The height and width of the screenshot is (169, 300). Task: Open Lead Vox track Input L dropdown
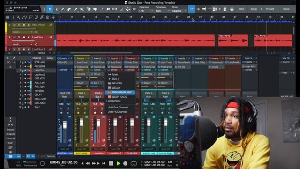(x=22, y=44)
